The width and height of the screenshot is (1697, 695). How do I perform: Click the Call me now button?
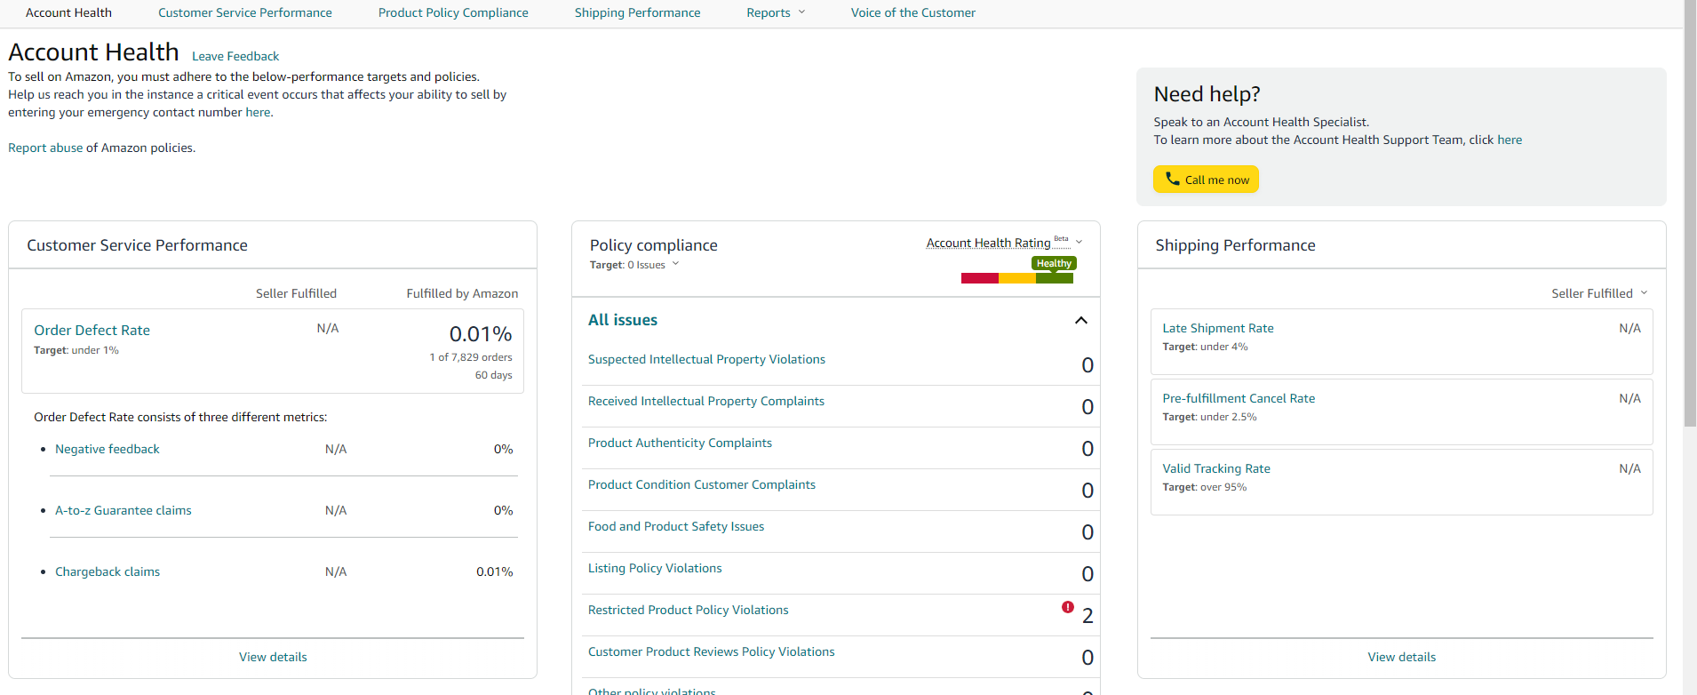click(x=1206, y=180)
